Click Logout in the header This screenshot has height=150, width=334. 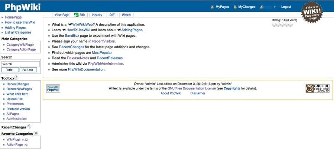[286, 7]
